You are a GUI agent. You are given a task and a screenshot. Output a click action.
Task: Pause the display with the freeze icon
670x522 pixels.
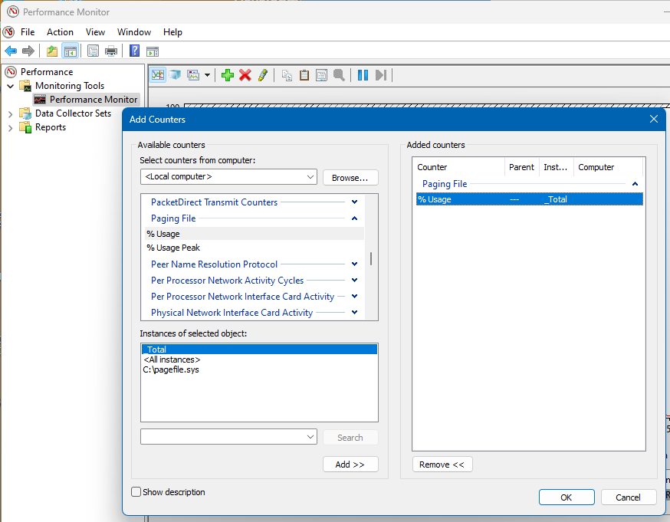click(362, 74)
